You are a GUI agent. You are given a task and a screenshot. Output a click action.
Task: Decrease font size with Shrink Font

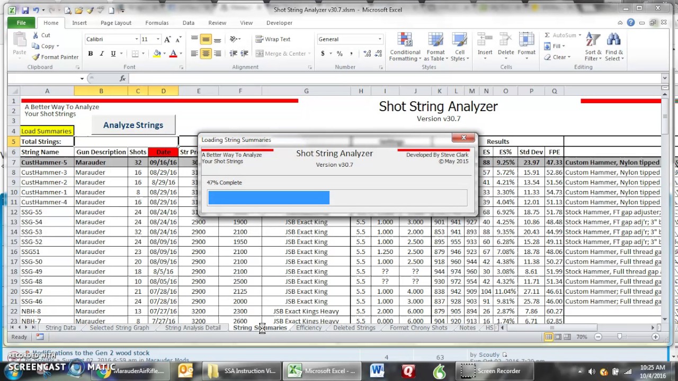(x=179, y=39)
